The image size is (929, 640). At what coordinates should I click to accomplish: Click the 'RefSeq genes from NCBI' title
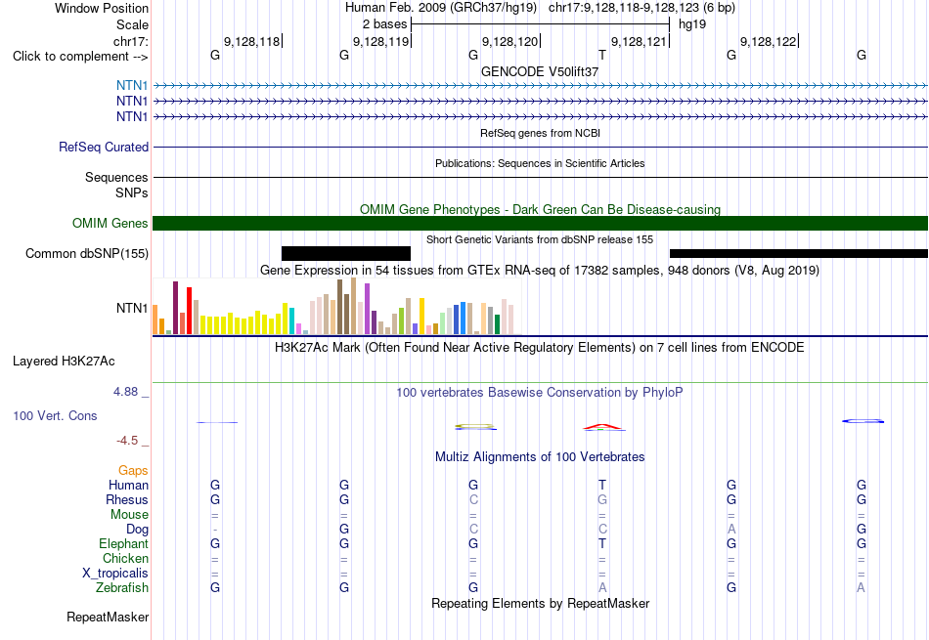coord(540,133)
